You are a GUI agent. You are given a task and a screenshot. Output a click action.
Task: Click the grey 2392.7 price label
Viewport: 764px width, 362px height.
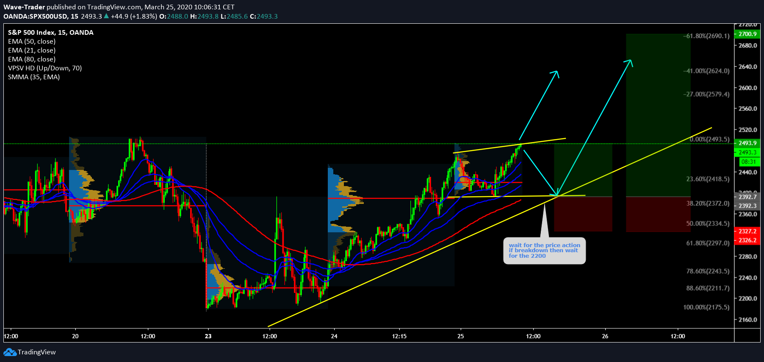(x=747, y=197)
